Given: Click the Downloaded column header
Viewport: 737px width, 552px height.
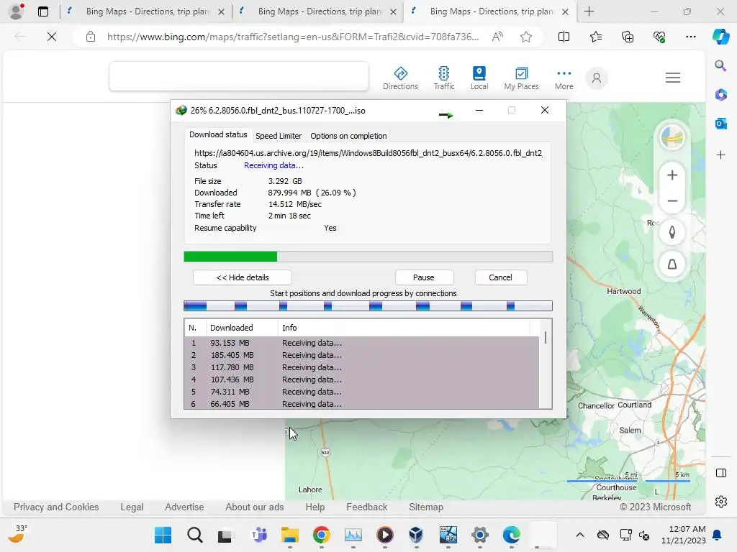Looking at the screenshot, I should pos(242,328).
